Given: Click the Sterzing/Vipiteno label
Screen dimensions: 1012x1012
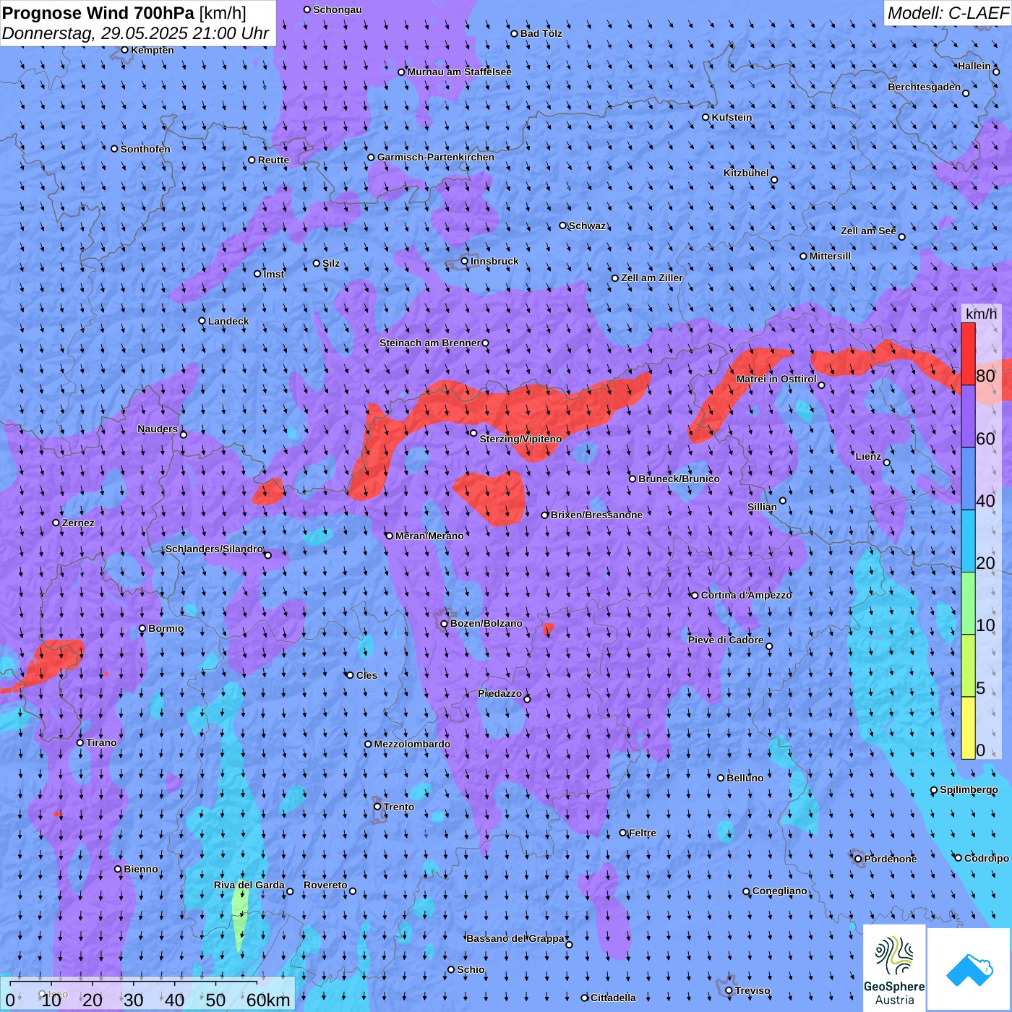Looking at the screenshot, I should pos(520,439).
